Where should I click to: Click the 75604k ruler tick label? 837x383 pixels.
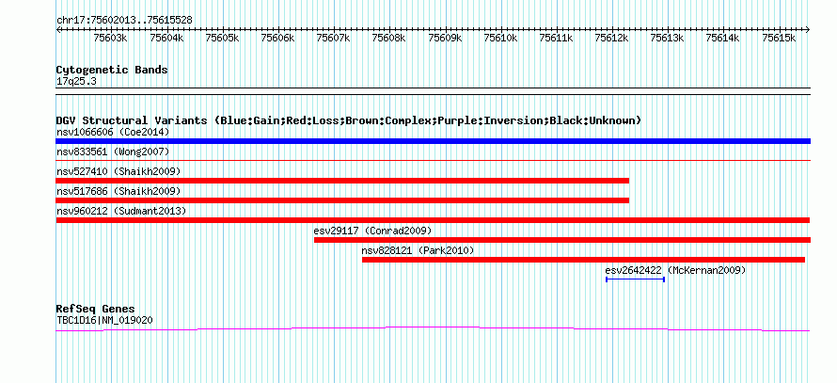(166, 38)
